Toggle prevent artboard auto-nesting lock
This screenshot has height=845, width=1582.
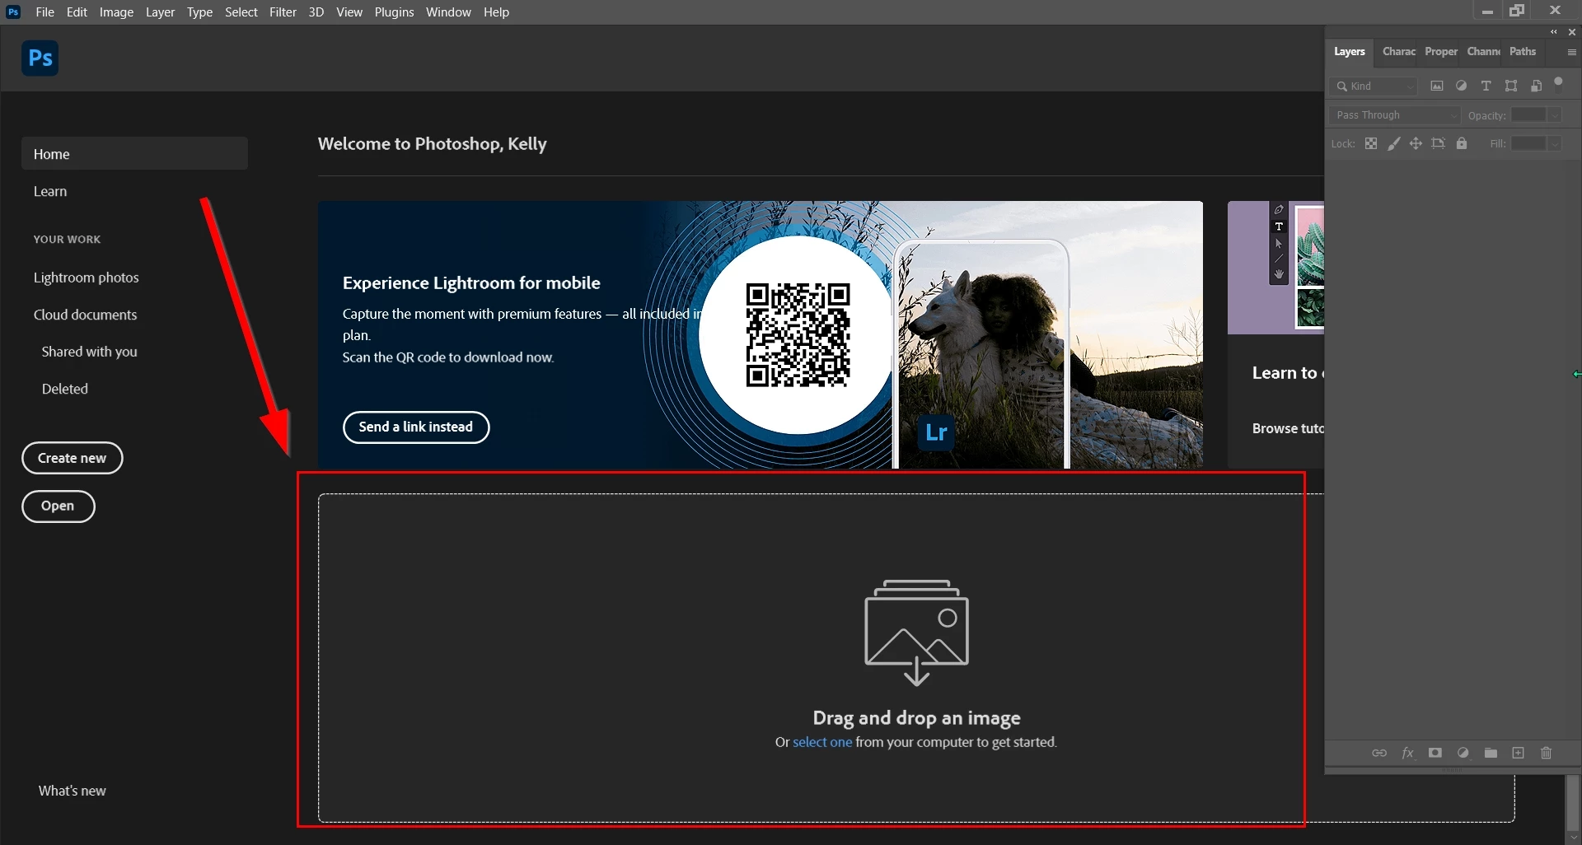tap(1439, 143)
